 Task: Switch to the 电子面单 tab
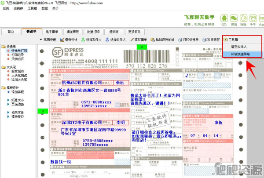coord(52,32)
